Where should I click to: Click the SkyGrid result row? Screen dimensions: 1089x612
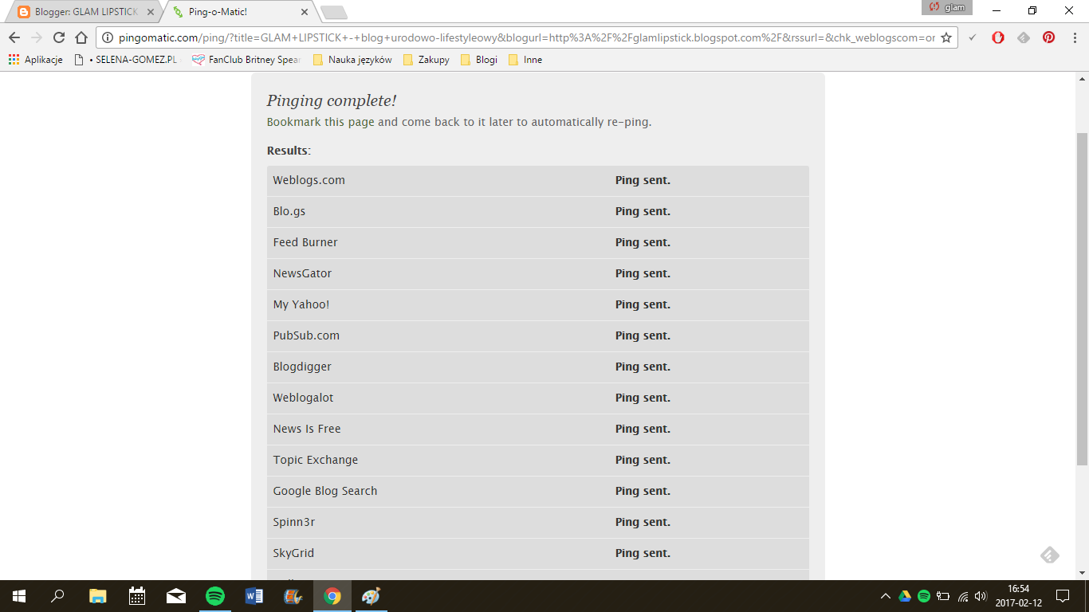coord(538,554)
